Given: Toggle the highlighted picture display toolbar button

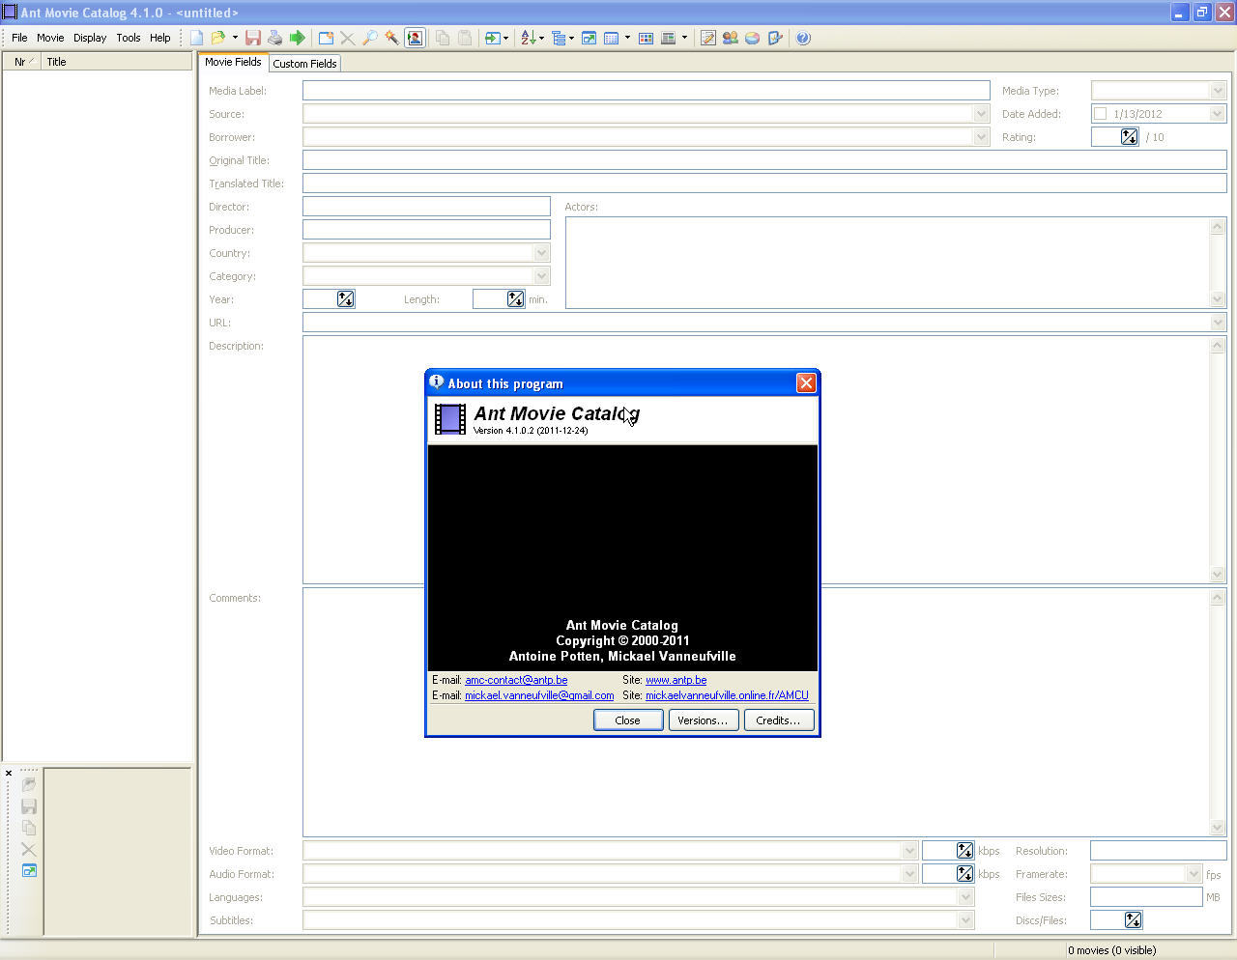Looking at the screenshot, I should point(415,38).
